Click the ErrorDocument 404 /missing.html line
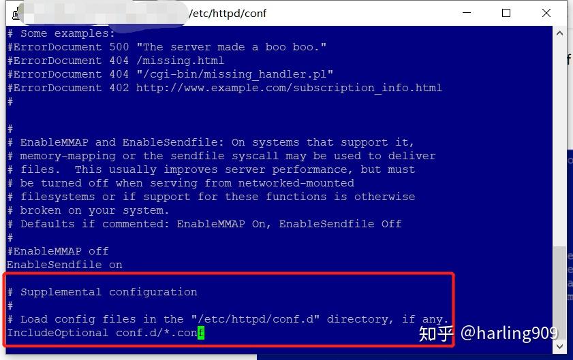Screen dimensions: 573x360 115,61
